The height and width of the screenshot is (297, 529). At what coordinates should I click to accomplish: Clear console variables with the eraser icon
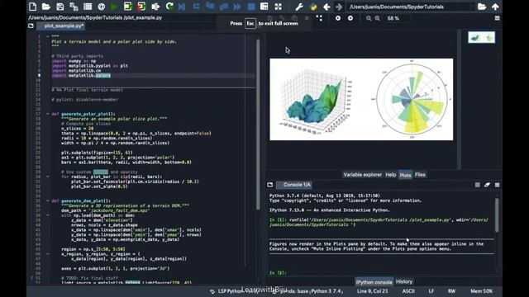[x=487, y=185]
